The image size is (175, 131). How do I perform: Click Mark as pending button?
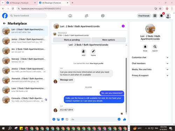72,40
